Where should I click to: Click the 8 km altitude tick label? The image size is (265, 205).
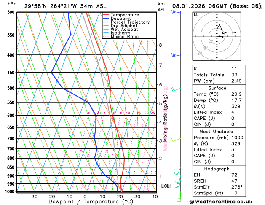pos(161,45)
